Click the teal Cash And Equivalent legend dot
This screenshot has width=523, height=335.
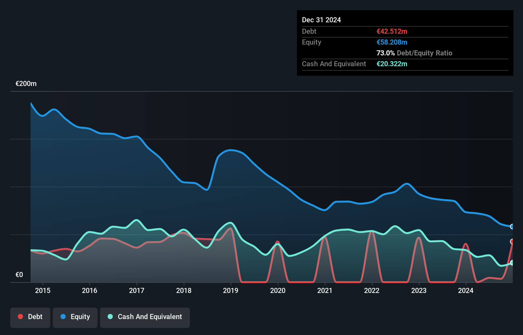point(110,317)
